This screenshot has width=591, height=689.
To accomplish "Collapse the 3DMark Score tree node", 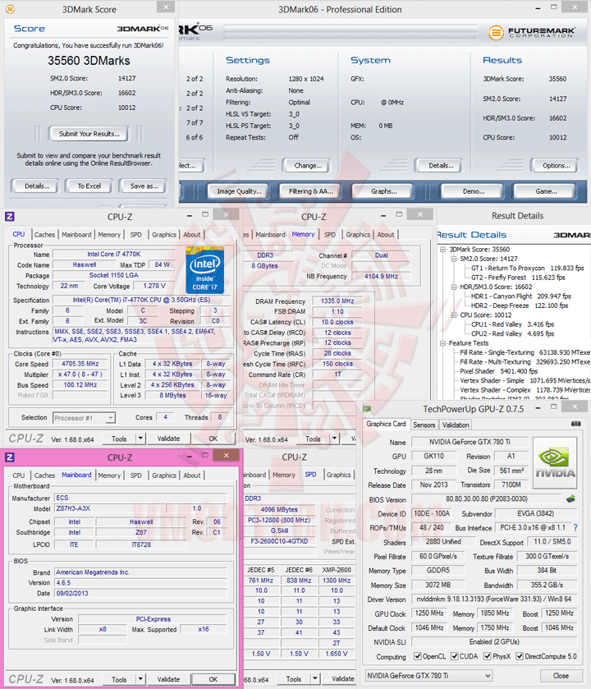I will tap(443, 249).
